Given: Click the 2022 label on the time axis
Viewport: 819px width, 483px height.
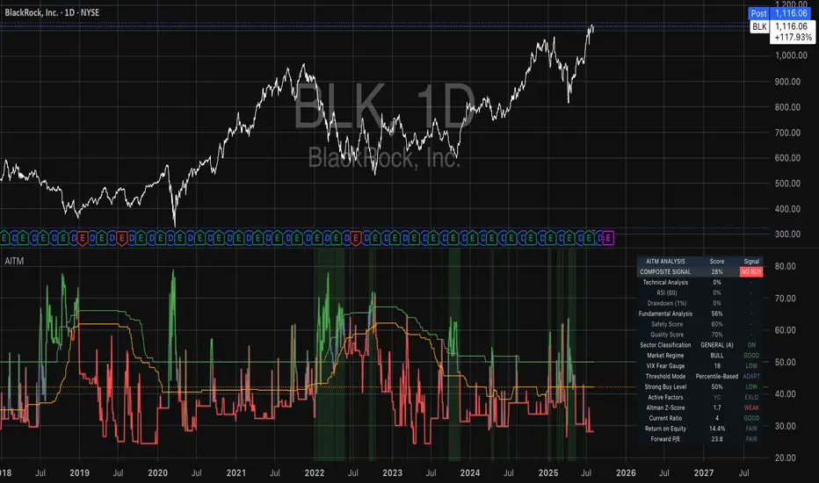Looking at the screenshot, I should pyautogui.click(x=315, y=472).
